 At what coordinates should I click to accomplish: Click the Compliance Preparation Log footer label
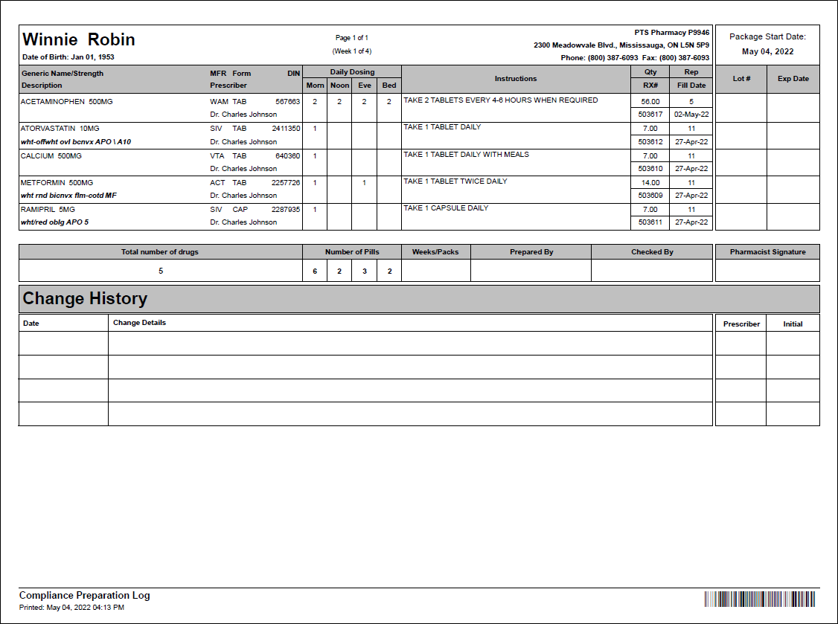(84, 595)
